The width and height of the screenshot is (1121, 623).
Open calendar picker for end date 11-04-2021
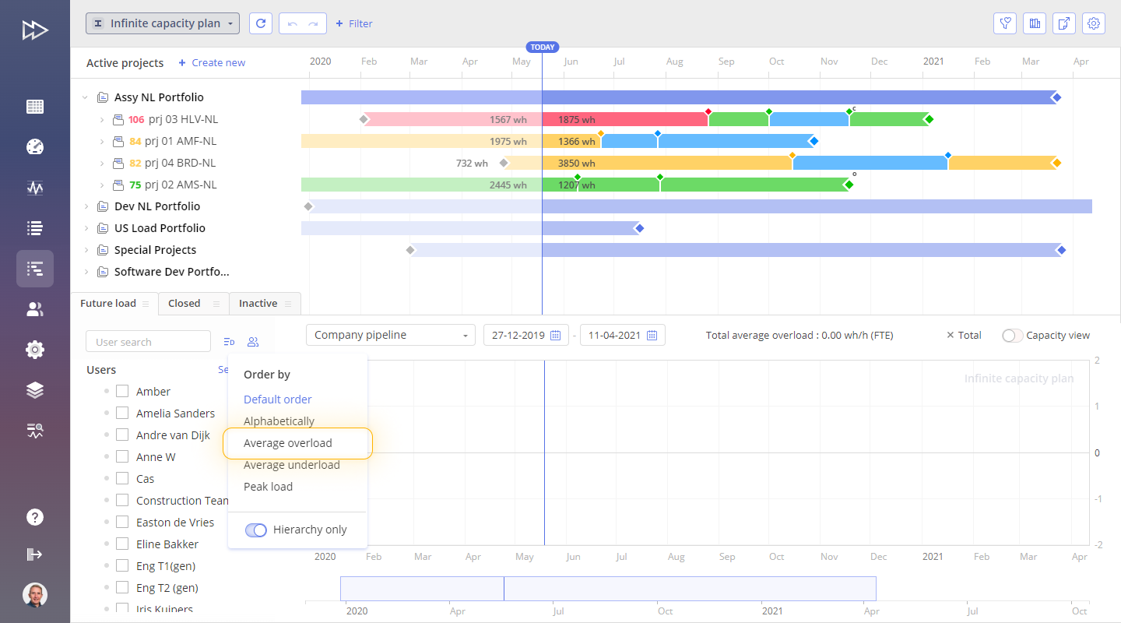pos(652,336)
